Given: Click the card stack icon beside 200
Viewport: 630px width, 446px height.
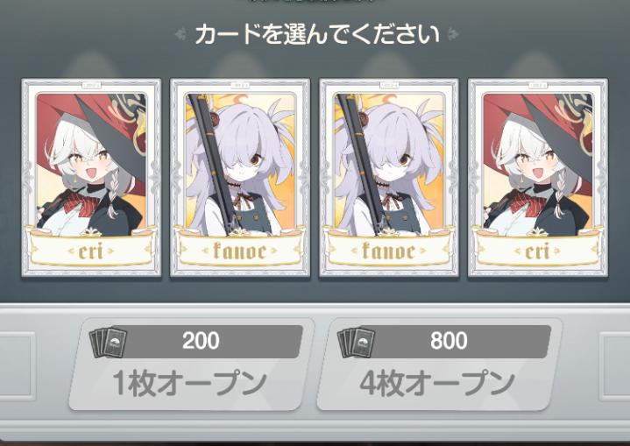Looking at the screenshot, I should (108, 343).
